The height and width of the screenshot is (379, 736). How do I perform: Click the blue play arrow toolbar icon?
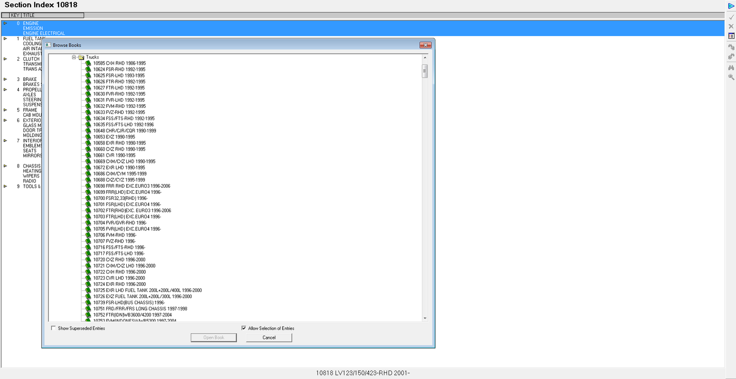[731, 6]
